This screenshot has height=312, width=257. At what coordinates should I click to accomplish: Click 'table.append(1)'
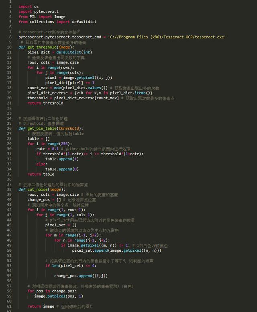62,159
